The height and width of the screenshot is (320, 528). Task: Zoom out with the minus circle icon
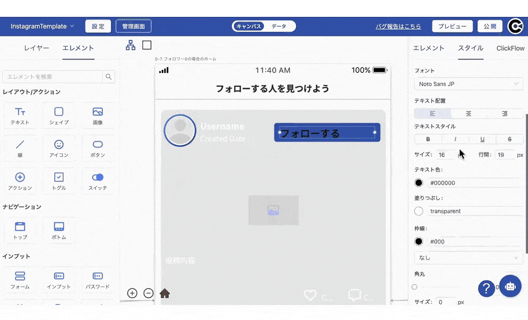point(148,293)
